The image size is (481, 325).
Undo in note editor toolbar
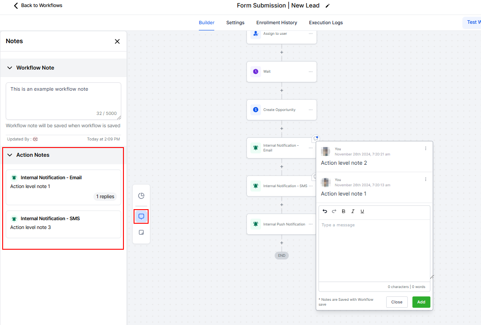[x=325, y=211]
